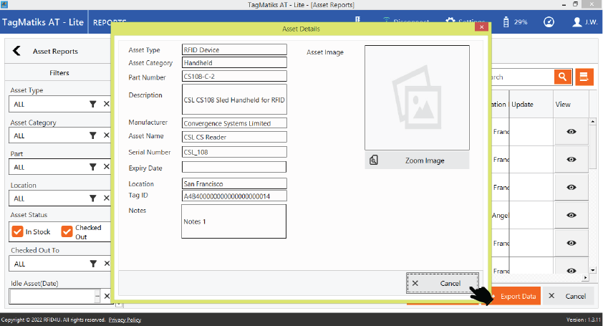Click the View column header
Screen dimensions: 603x326
click(563, 105)
